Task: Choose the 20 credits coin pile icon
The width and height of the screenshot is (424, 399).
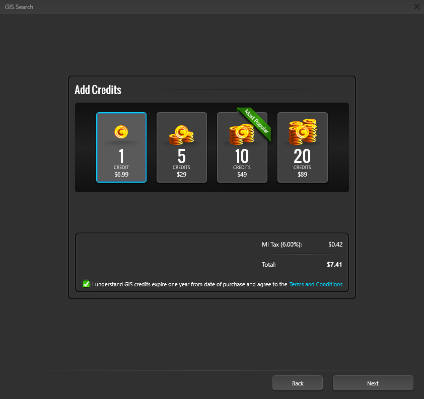Action: (x=302, y=132)
